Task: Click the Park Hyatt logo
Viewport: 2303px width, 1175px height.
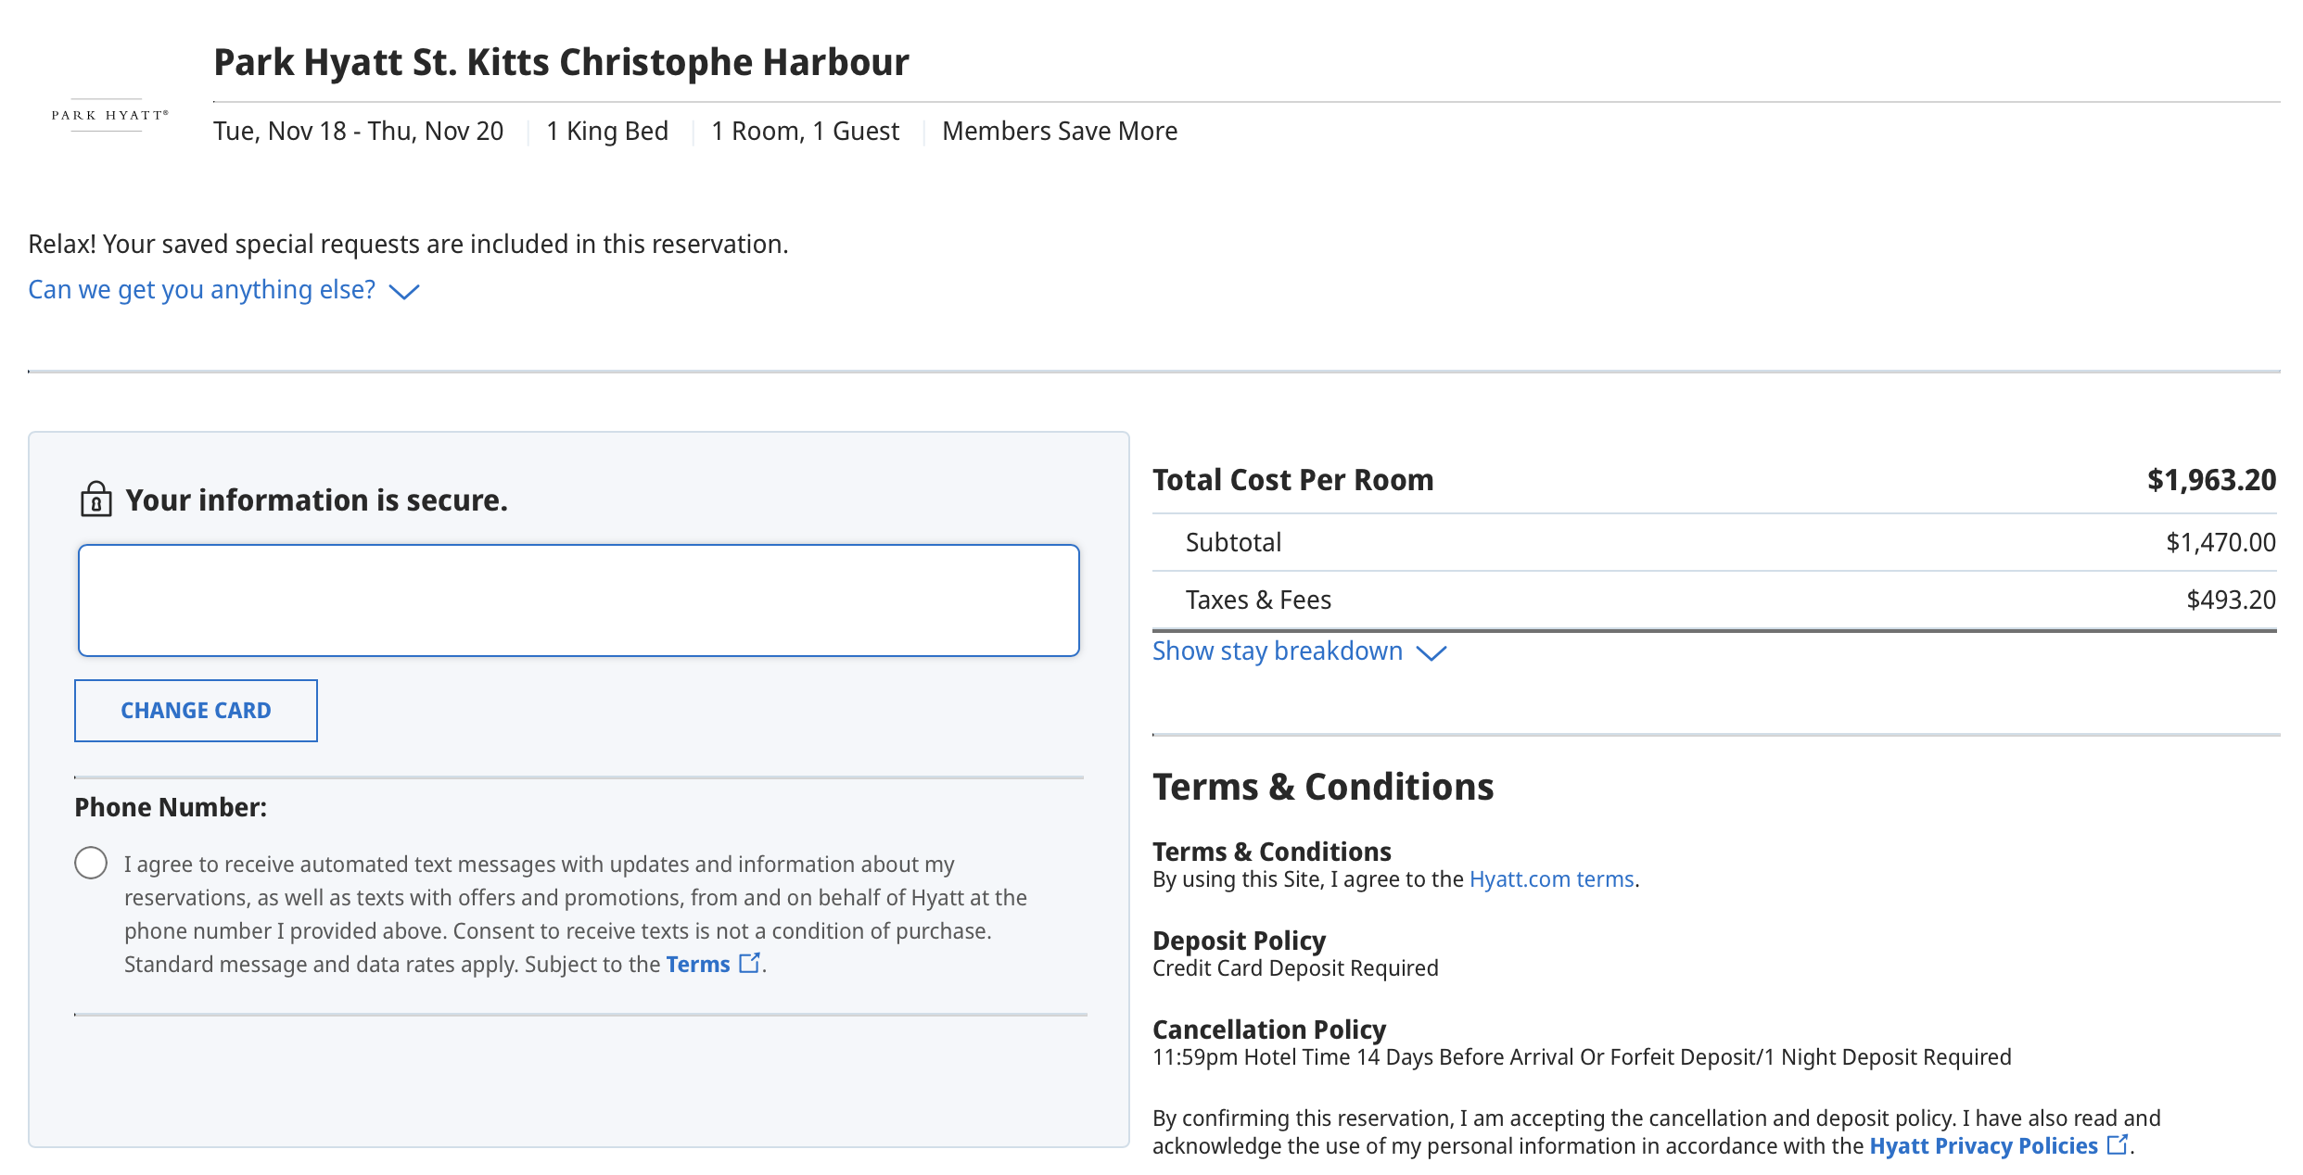Action: click(109, 115)
